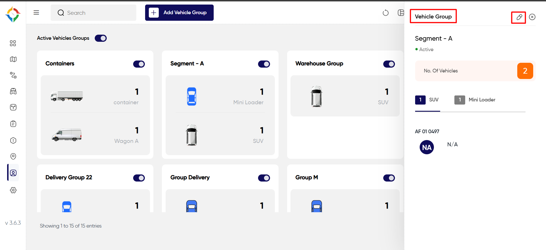Click the route tracking icon in sidebar

[13, 75]
